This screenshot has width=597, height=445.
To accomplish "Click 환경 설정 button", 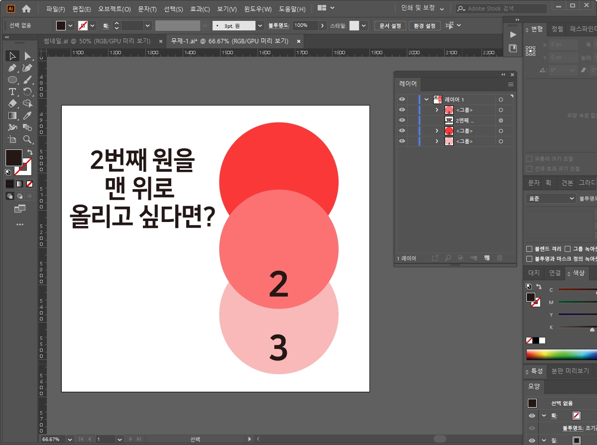I will [x=425, y=25].
